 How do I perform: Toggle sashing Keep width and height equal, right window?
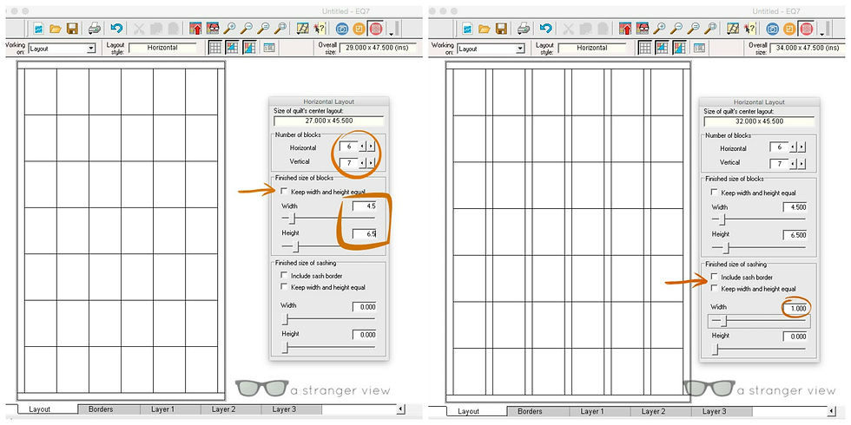714,289
